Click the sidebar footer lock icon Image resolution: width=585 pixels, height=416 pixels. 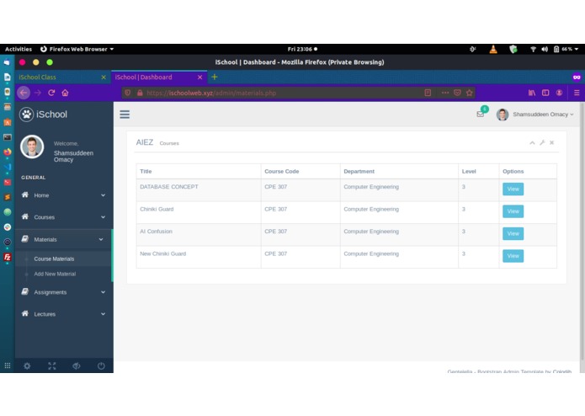[x=76, y=366]
